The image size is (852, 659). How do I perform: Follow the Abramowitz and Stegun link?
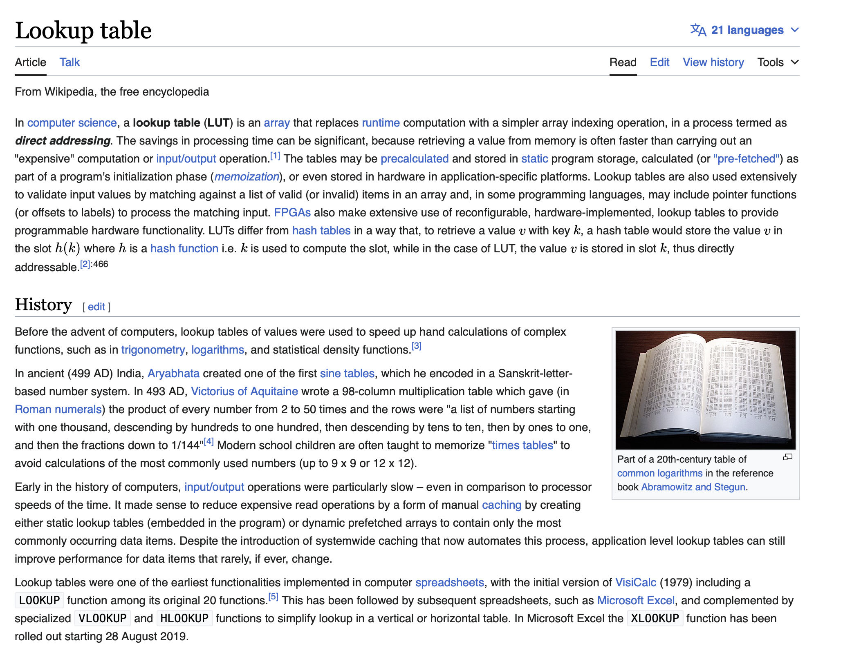[x=693, y=487]
